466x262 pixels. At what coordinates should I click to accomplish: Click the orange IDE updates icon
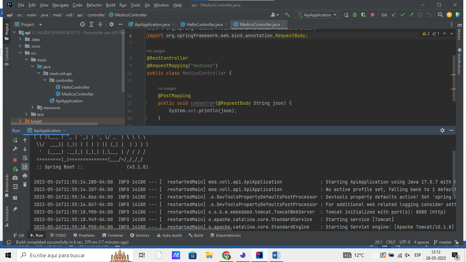tap(449, 15)
